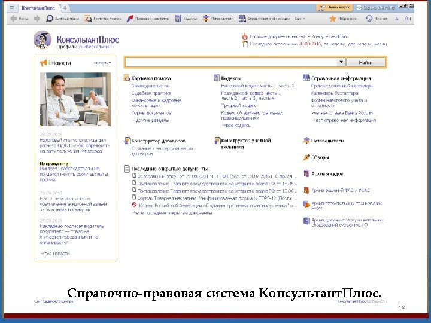Select the КонсультантПлюс tab
This screenshot has height=323, width=431.
click(x=38, y=8)
